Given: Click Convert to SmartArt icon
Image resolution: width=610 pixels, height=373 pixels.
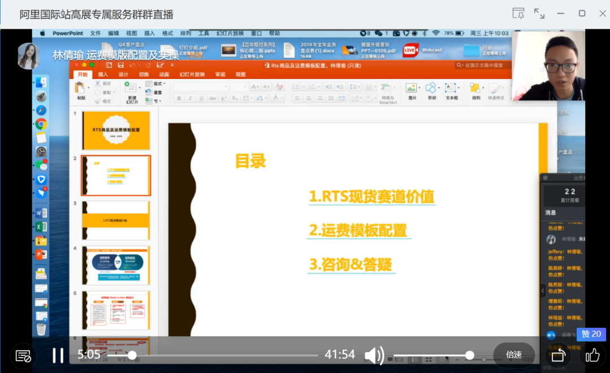Looking at the screenshot, I should click(386, 88).
